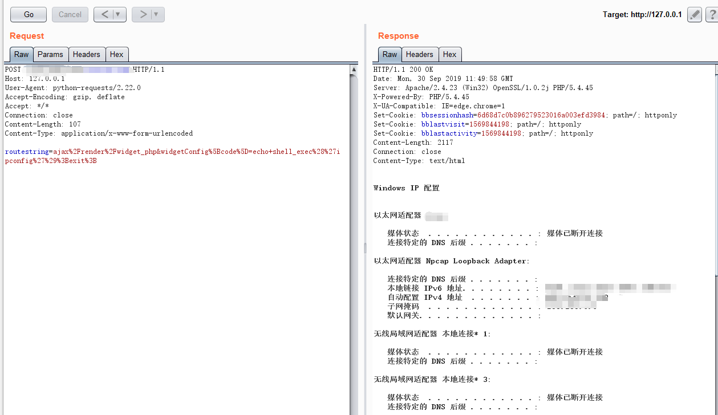Viewport: 718px width, 415px height.
Task: Click the request pane scrollbar up arrow
Action: [x=354, y=70]
